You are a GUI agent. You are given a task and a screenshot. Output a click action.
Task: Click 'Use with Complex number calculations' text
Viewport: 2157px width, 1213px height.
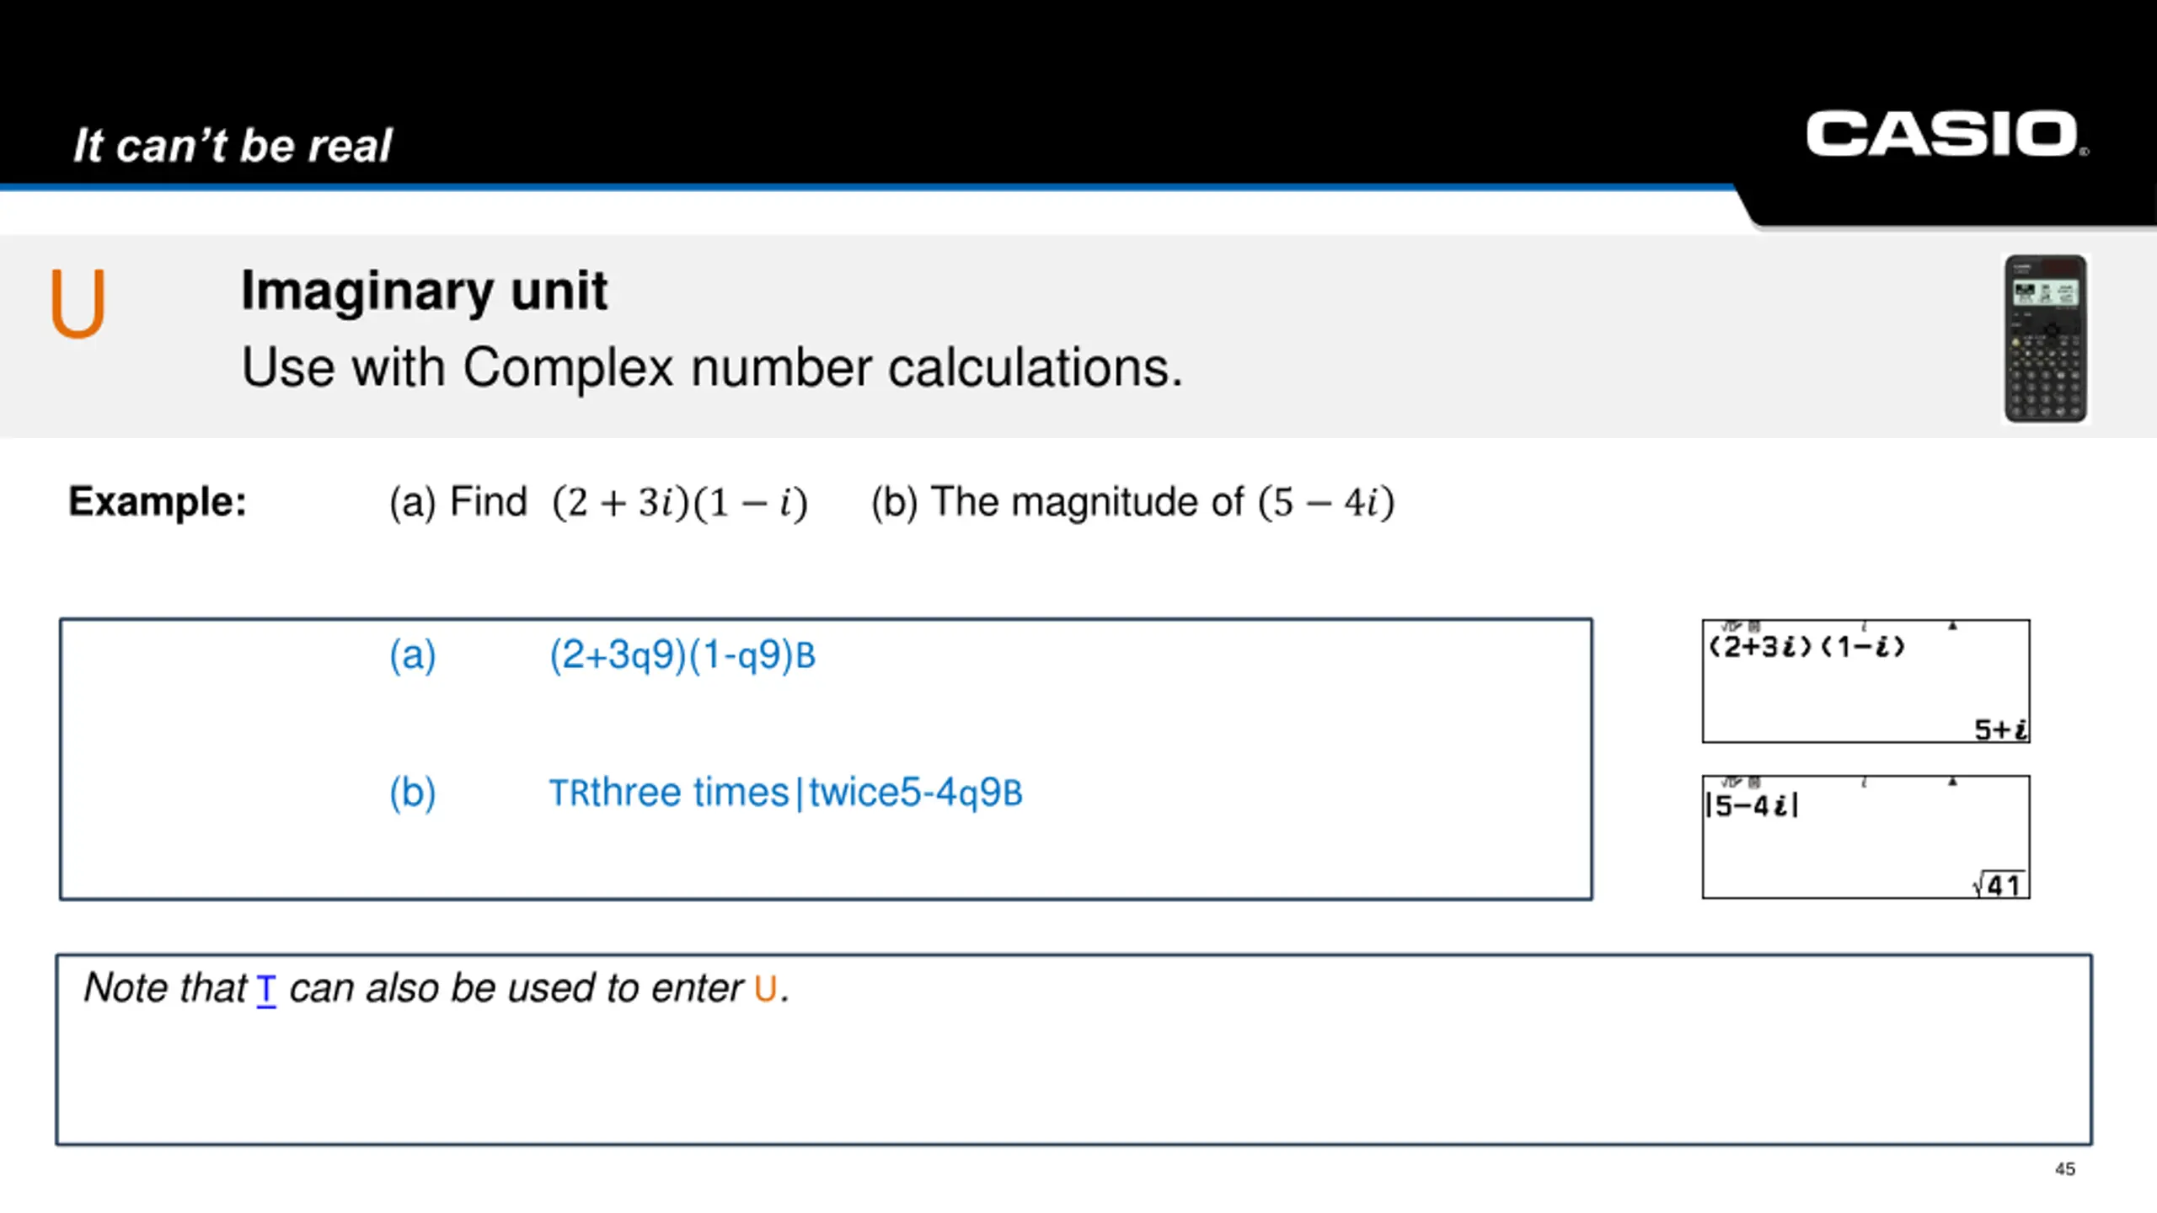click(712, 369)
